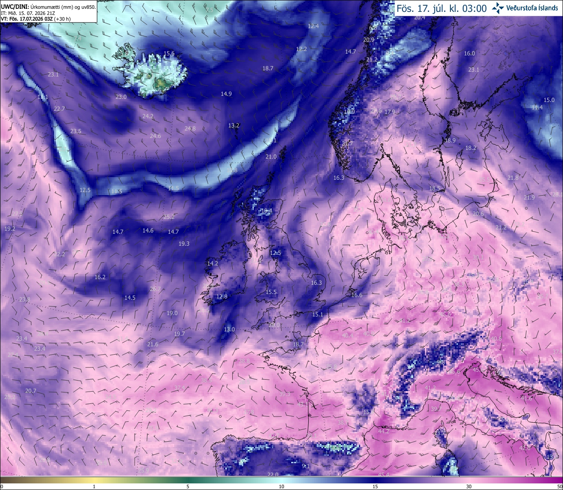Click the 30 mark on the color scale
This screenshot has height=490, width=563.
(x=469, y=486)
